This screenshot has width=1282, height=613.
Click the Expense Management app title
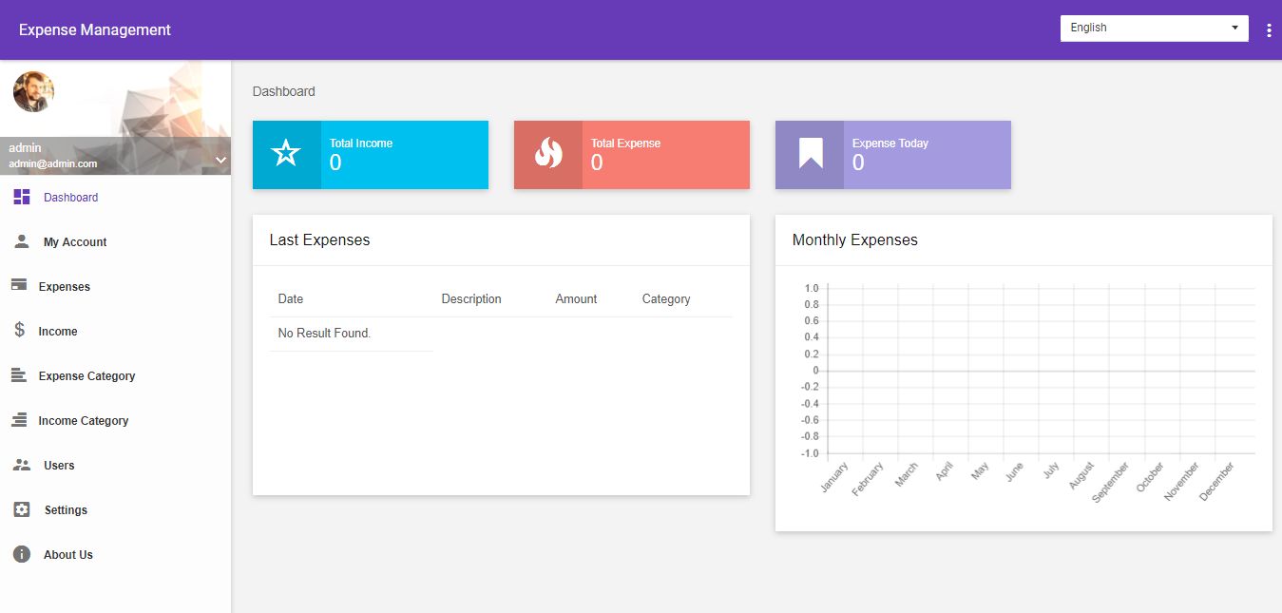pos(95,29)
